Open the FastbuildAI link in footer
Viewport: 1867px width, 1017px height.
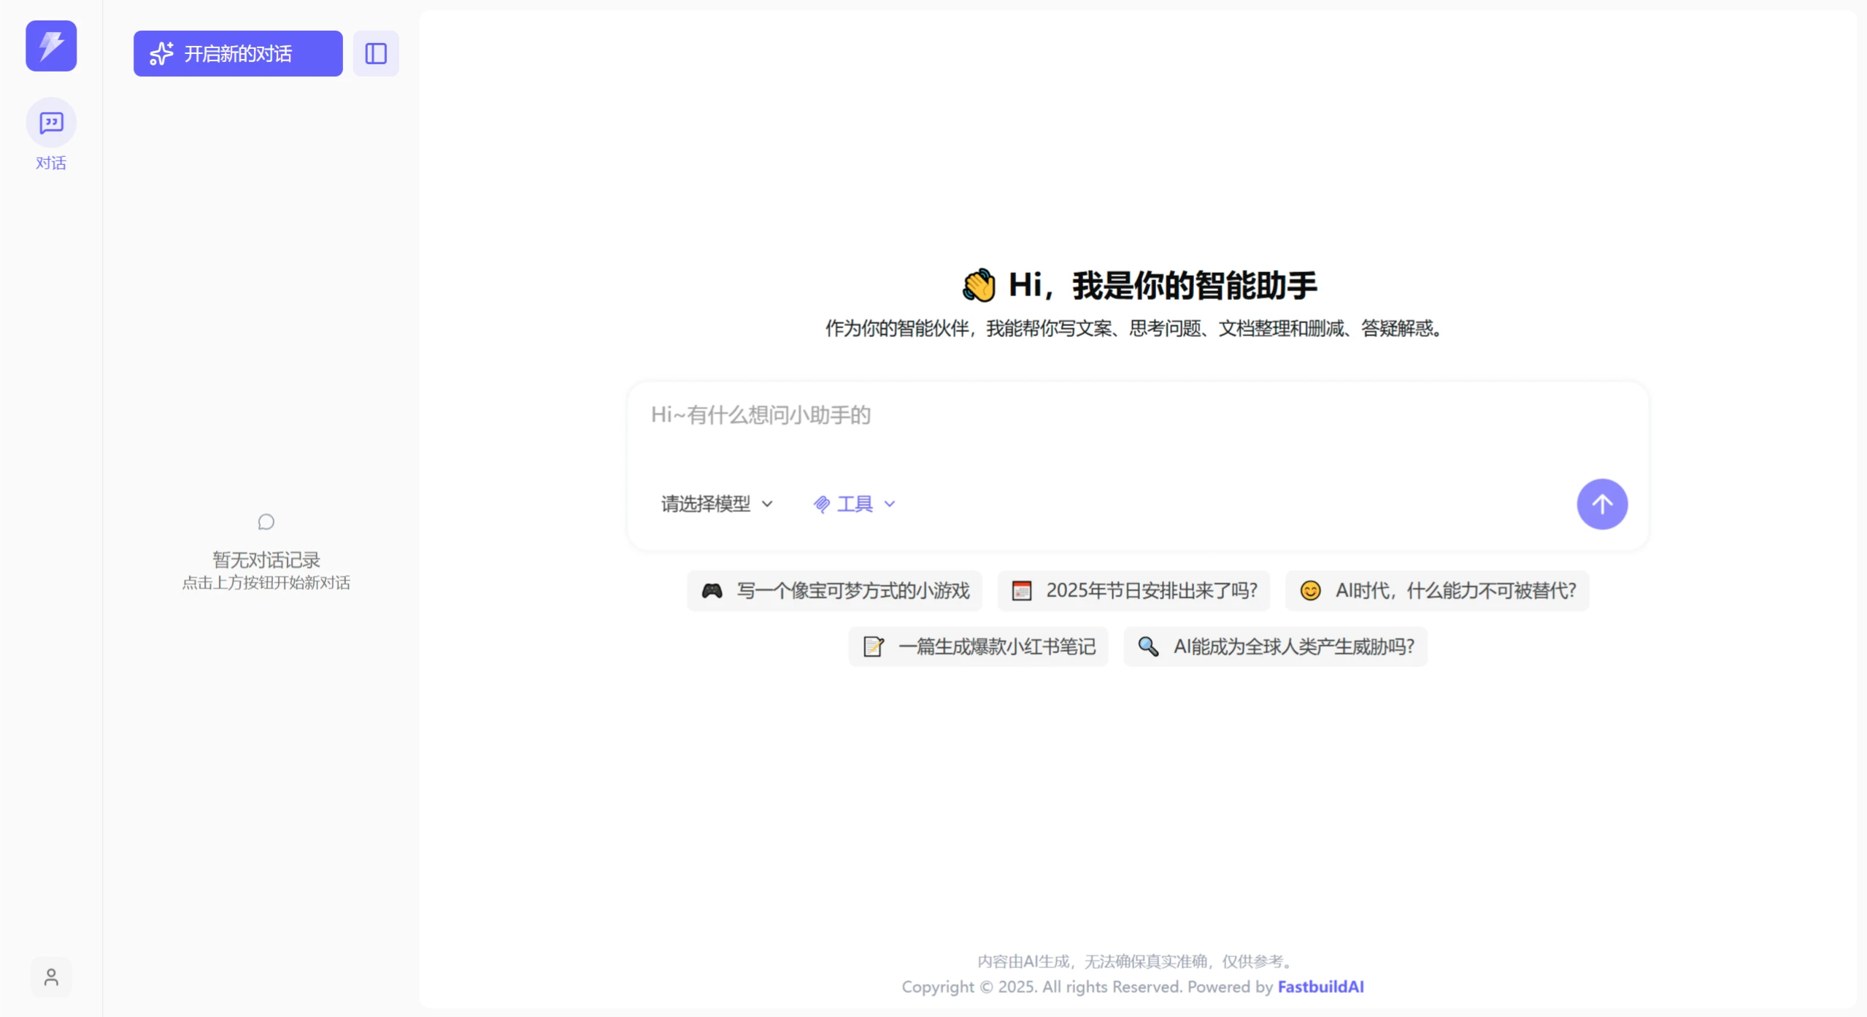tap(1321, 986)
